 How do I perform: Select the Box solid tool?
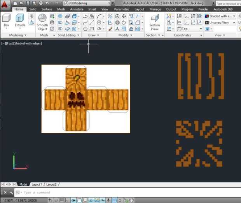click(x=6, y=20)
